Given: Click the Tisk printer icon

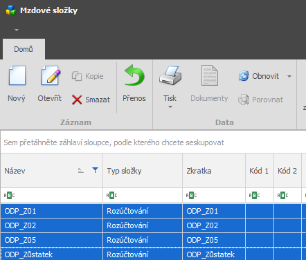Looking at the screenshot, I should [170, 75].
